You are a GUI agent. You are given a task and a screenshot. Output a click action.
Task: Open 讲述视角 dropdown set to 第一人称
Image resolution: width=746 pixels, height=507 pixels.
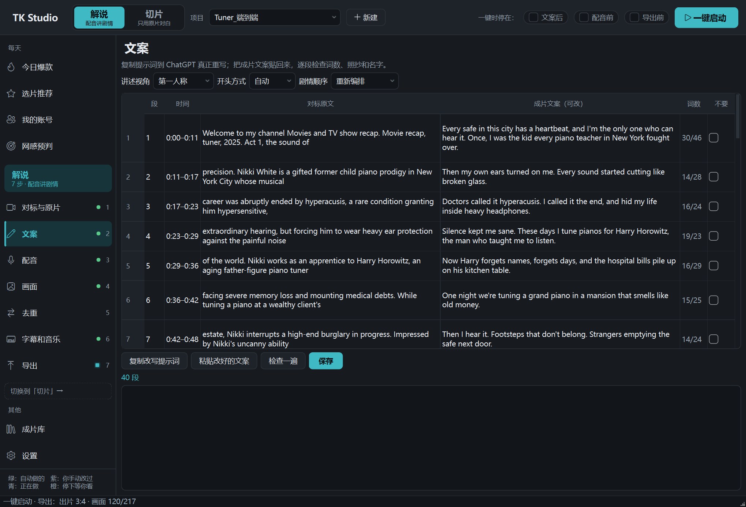[x=183, y=81]
